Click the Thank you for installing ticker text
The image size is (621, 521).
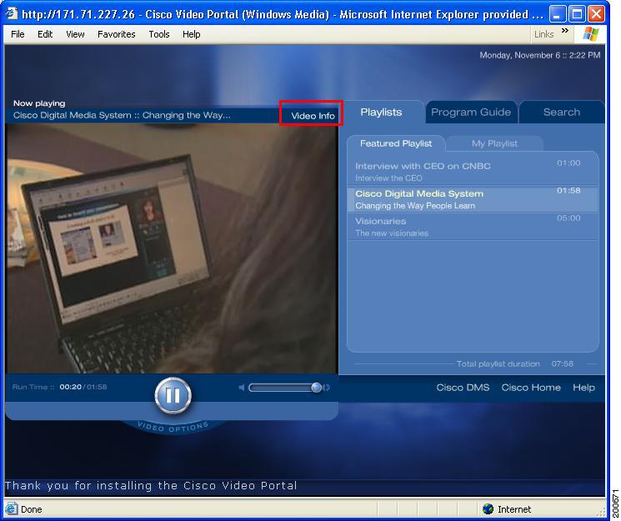151,486
